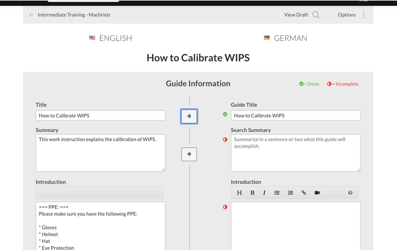Copy Title across with arrow button
This screenshot has width=397, height=250.
(x=189, y=116)
